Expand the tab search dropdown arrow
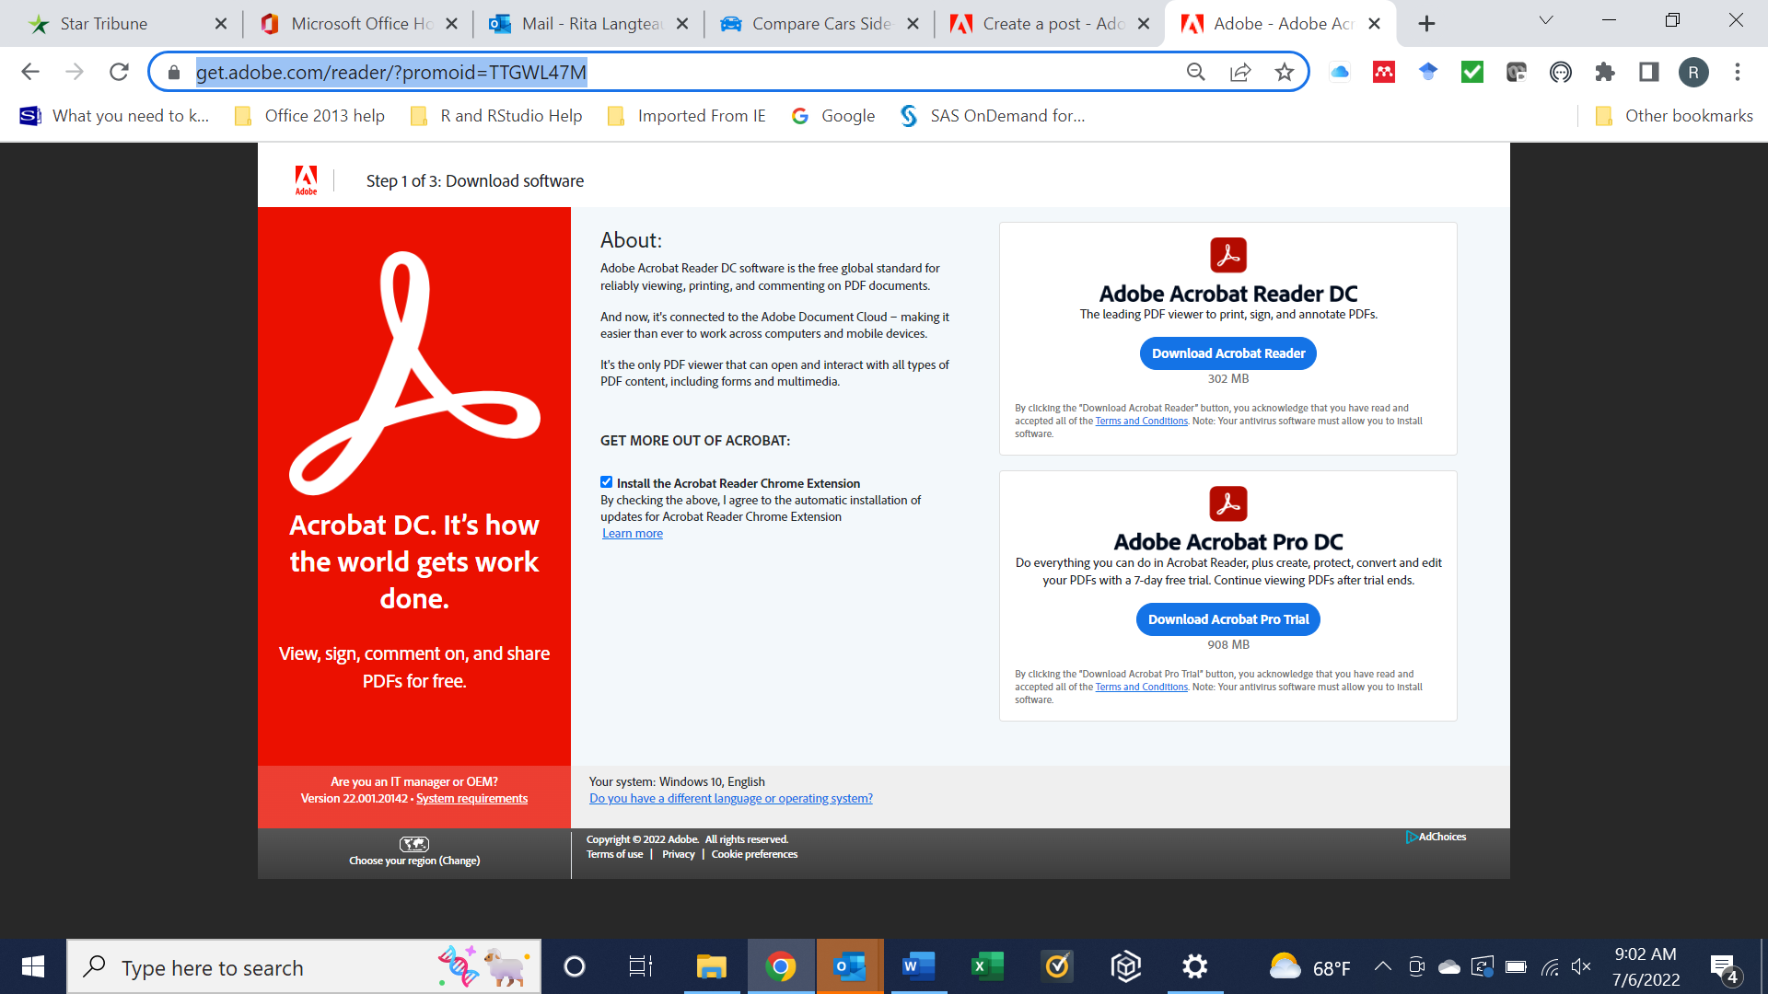 point(1546,21)
